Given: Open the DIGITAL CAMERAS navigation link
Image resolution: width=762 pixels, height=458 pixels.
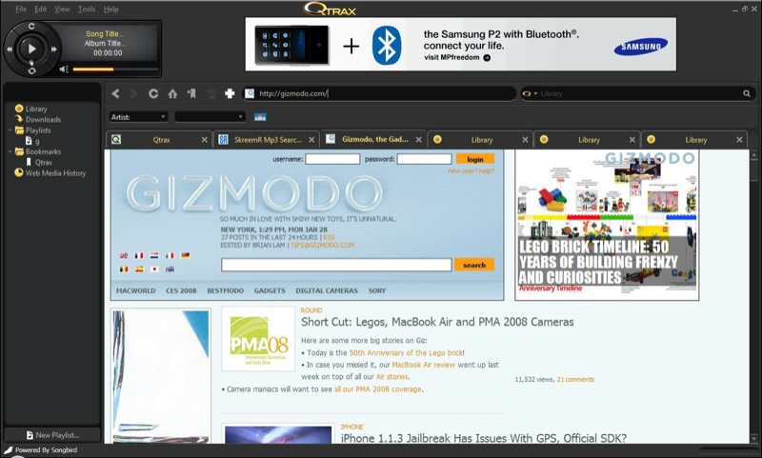Looking at the screenshot, I should (x=327, y=290).
